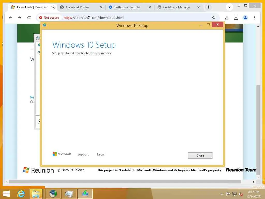This screenshot has width=265, height=199.
Task: Close the Collabnet Router tab
Action: click(101, 7)
